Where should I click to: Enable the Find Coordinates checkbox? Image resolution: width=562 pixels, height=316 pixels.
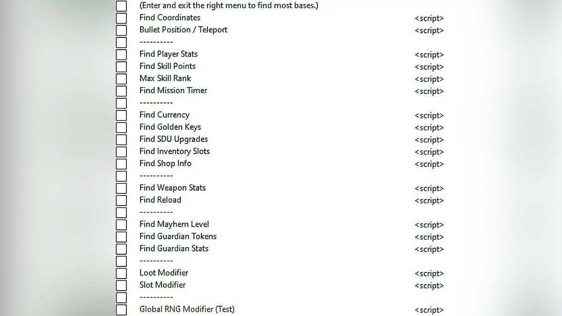coord(121,18)
